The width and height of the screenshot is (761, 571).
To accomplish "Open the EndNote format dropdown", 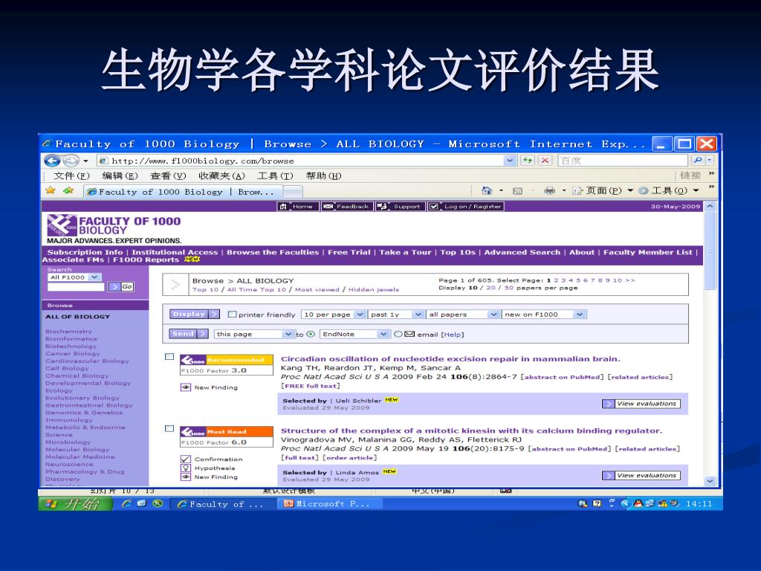I will 354,334.
